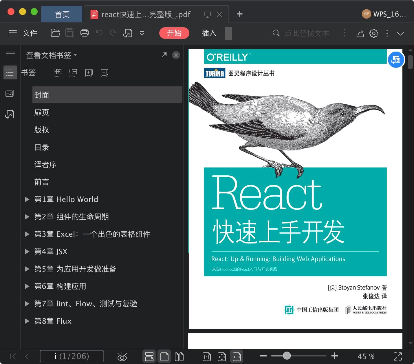
Task: Show the thumbnails panel icon
Action: 10,94
